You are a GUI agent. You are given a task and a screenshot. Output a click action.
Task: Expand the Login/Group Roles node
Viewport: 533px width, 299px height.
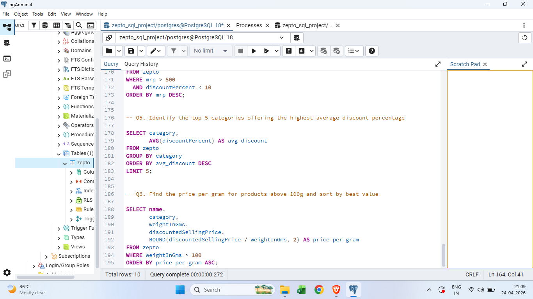click(34, 266)
